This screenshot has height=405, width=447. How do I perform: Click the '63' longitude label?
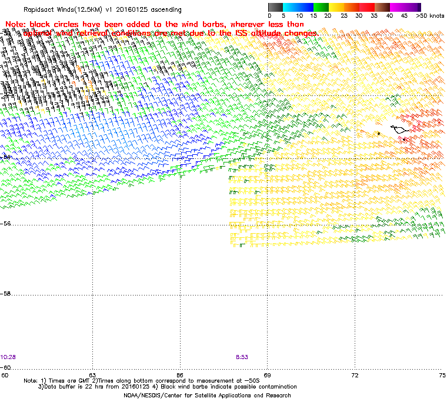93,375
